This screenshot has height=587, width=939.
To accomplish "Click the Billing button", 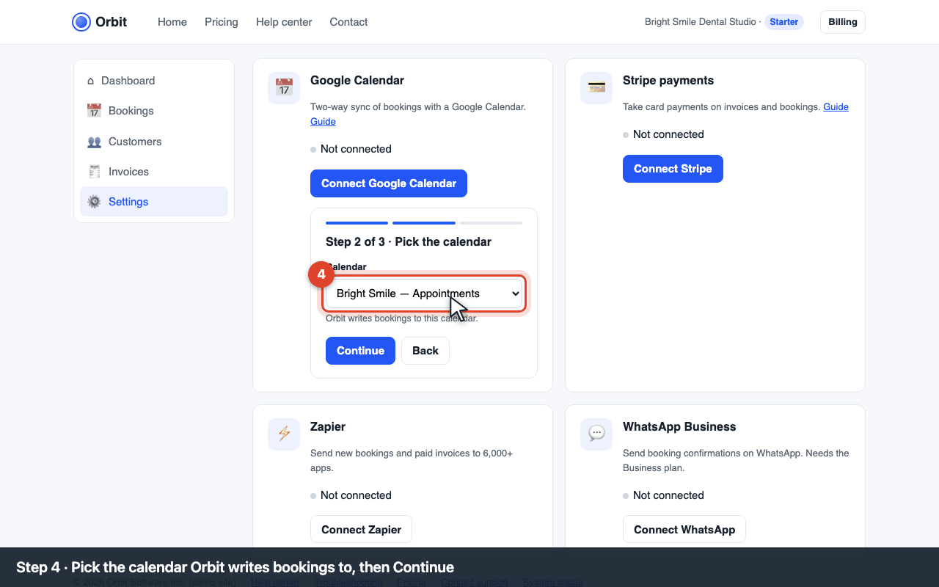I will click(x=843, y=22).
